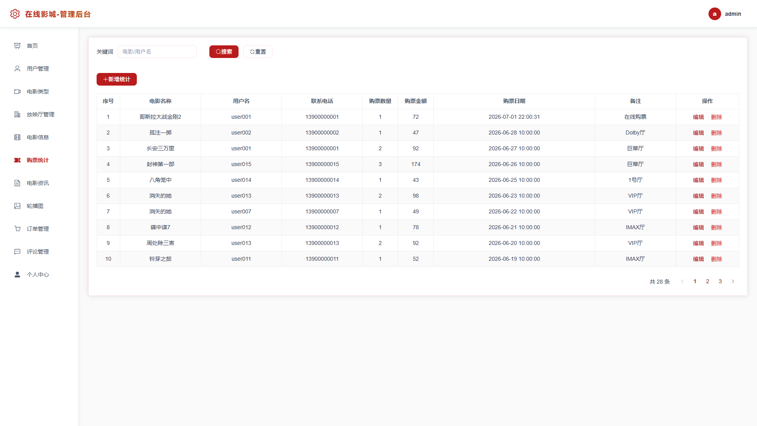
Task: Click the 电影资讯 document icon
Action: pyautogui.click(x=17, y=183)
